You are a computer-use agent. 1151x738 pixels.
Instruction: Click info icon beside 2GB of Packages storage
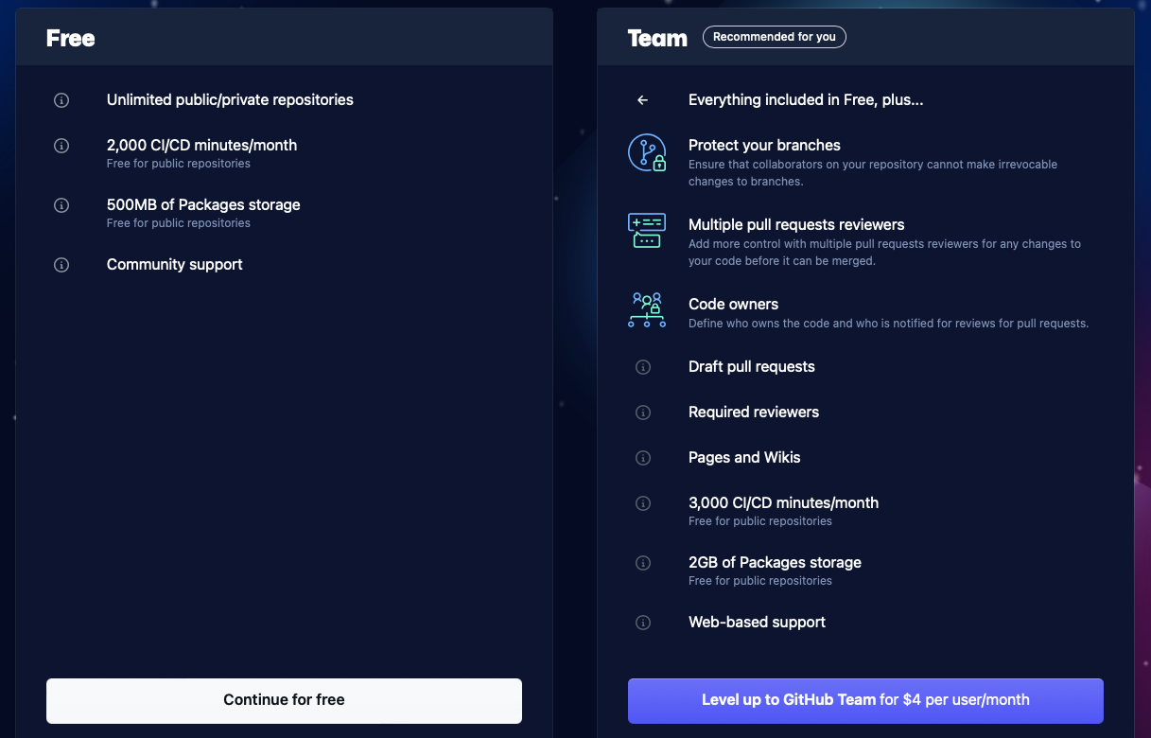click(x=643, y=563)
